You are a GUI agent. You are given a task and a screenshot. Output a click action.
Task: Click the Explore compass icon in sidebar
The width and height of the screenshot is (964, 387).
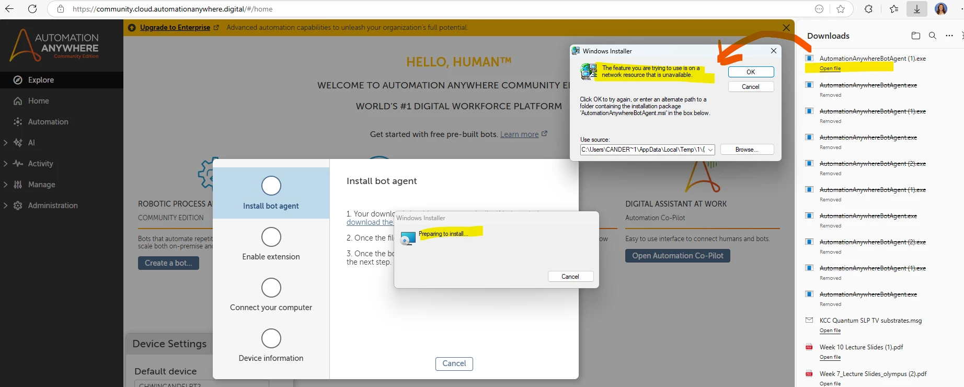pyautogui.click(x=18, y=80)
